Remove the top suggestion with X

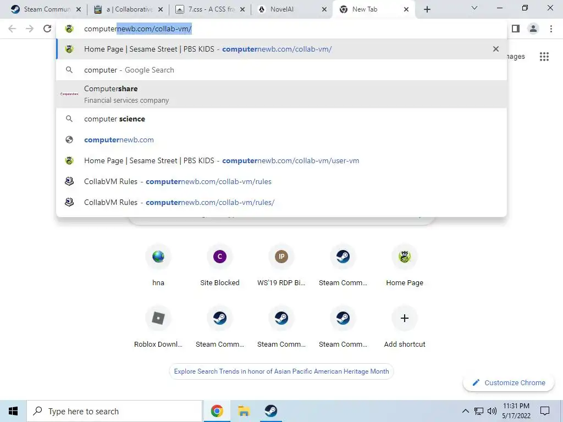point(496,49)
